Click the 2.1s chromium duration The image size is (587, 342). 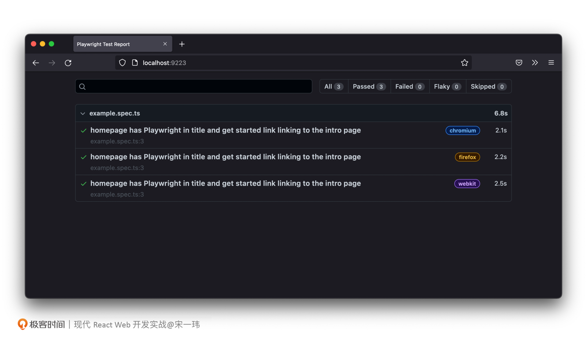pos(501,130)
